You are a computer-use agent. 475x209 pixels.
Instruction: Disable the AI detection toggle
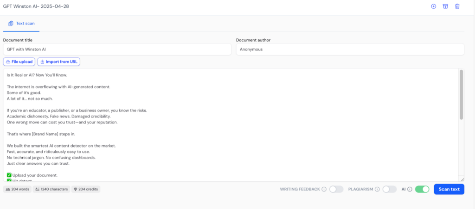coord(422,190)
